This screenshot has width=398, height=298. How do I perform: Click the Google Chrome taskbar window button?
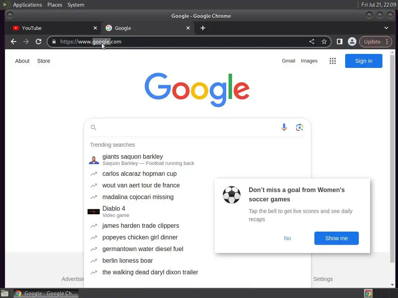[46, 293]
